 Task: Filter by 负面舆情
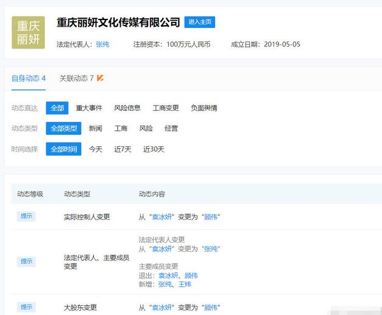click(204, 108)
